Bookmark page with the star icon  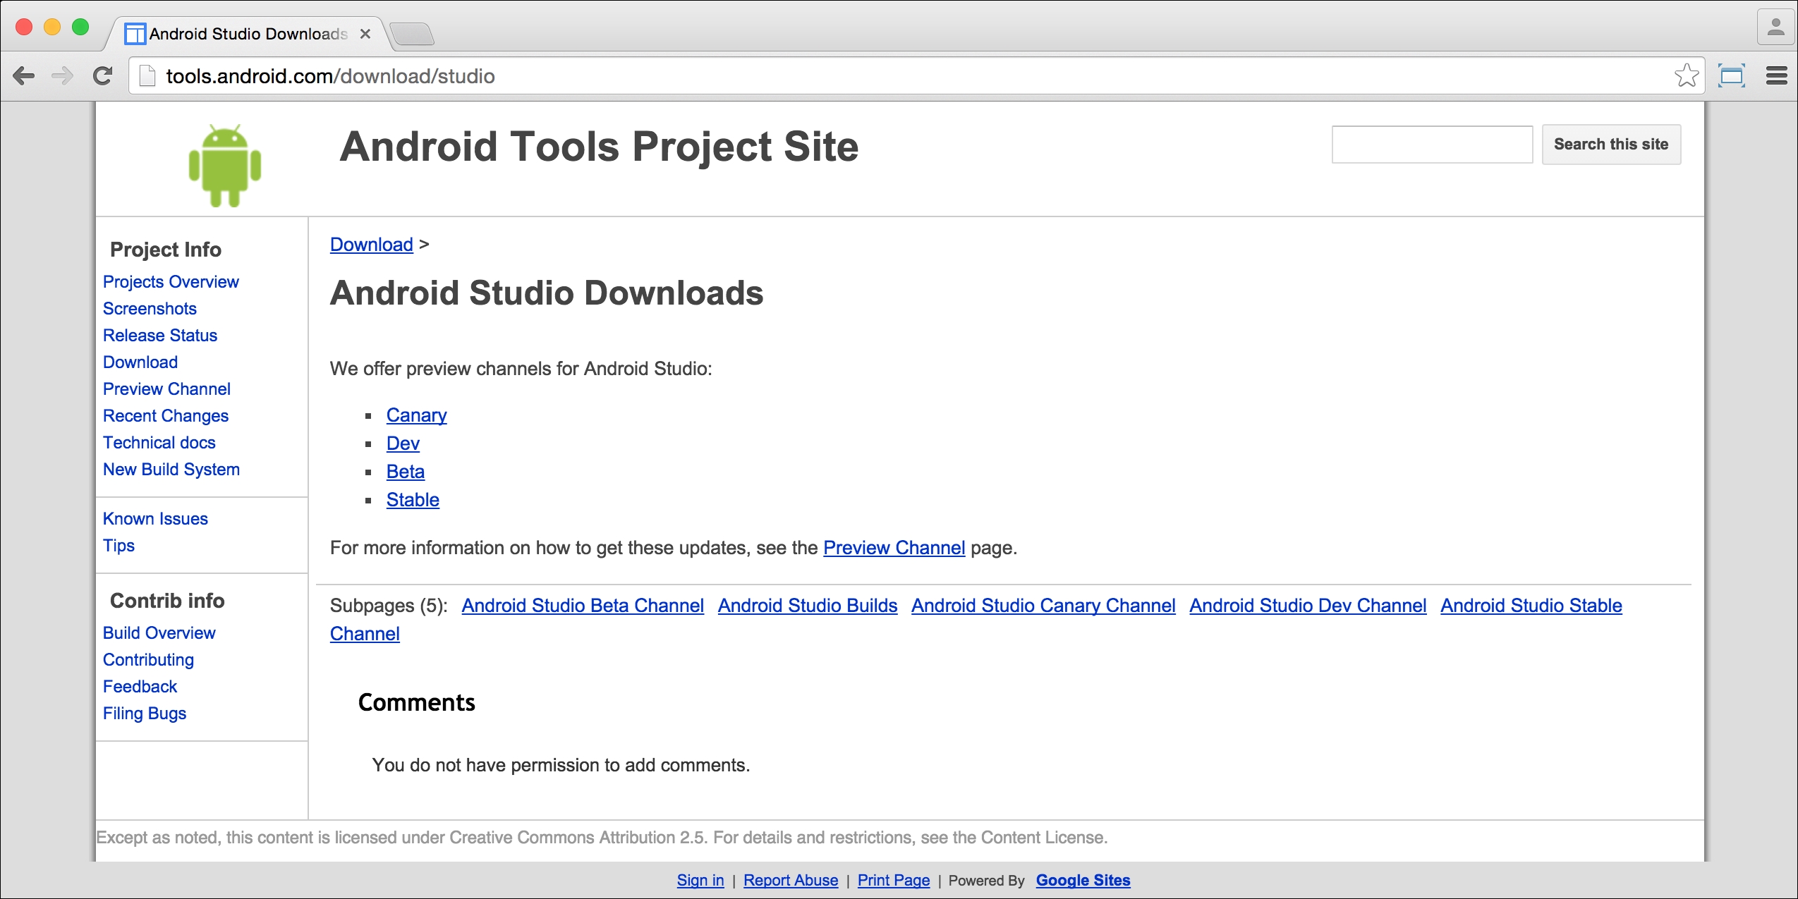pyautogui.click(x=1686, y=75)
